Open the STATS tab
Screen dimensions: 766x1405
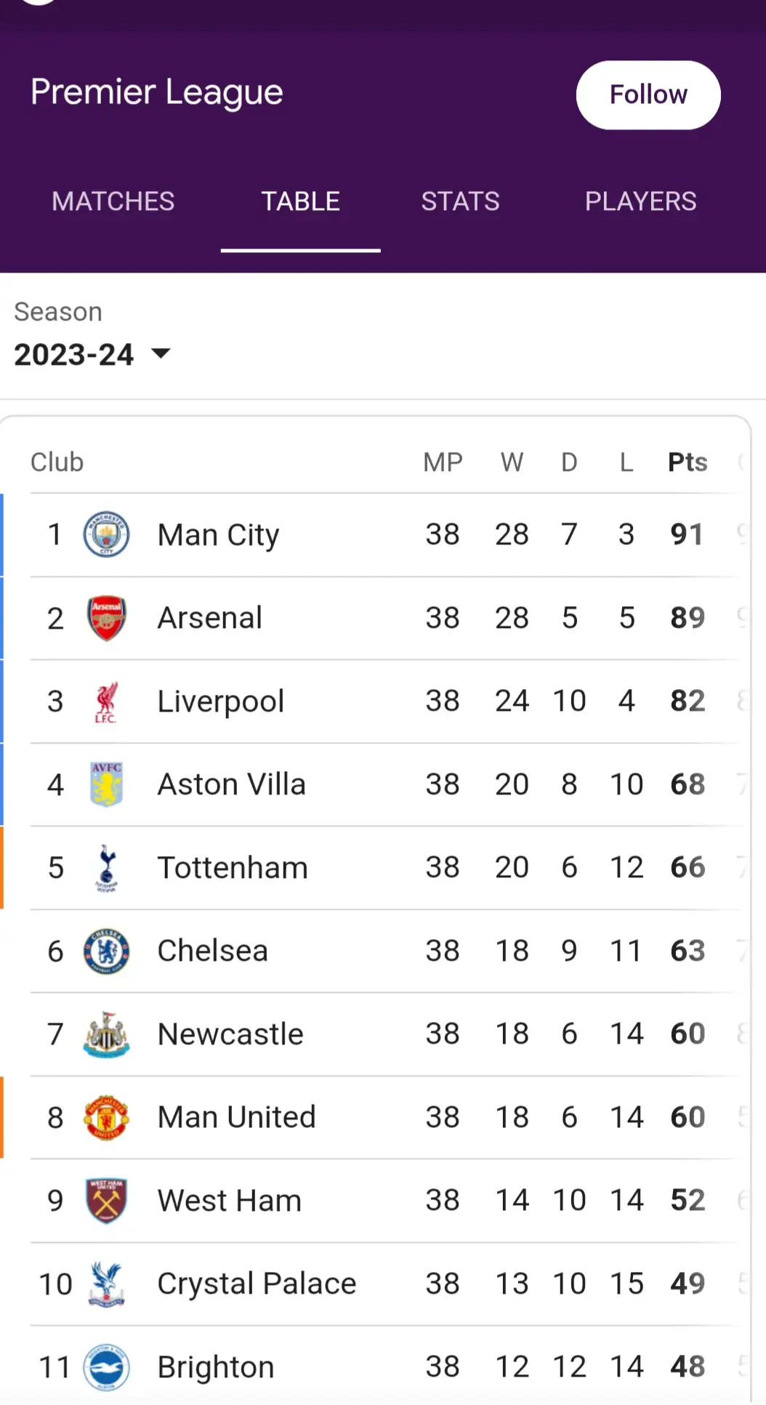(460, 201)
